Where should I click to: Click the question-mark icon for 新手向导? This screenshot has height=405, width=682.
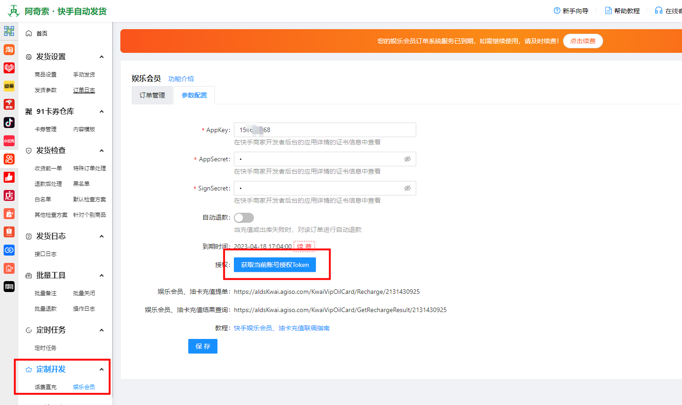(x=557, y=10)
